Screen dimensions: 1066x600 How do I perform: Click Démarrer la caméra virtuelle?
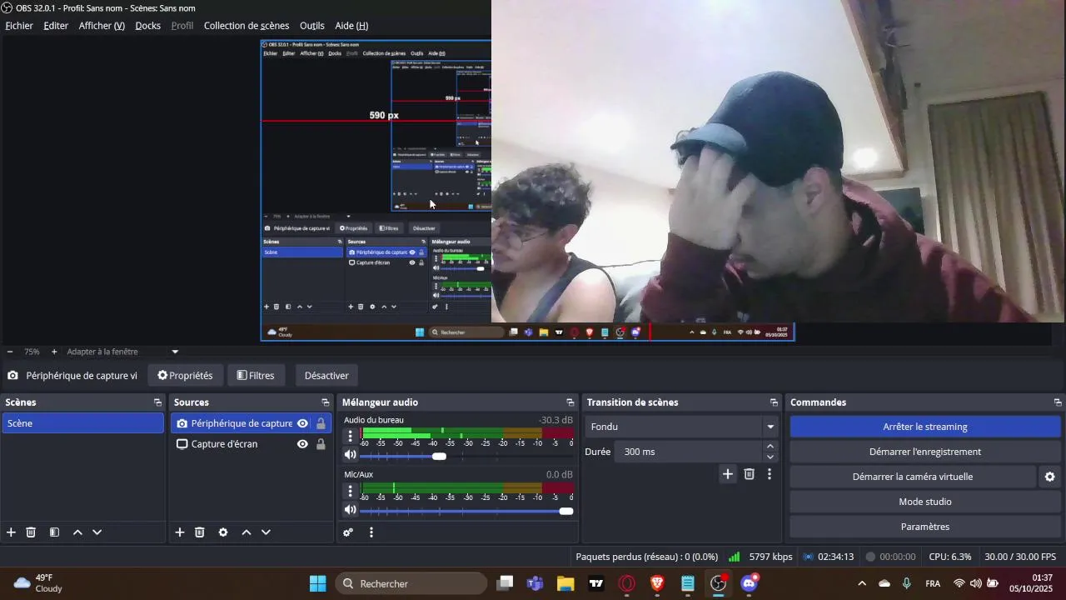click(x=913, y=477)
